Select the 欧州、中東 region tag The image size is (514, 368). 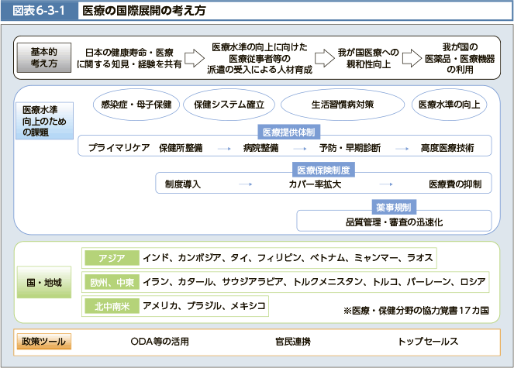pos(111,281)
